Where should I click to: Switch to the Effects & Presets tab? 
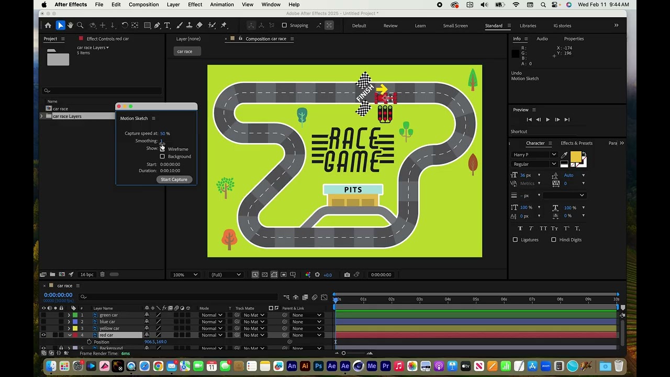tap(576, 143)
